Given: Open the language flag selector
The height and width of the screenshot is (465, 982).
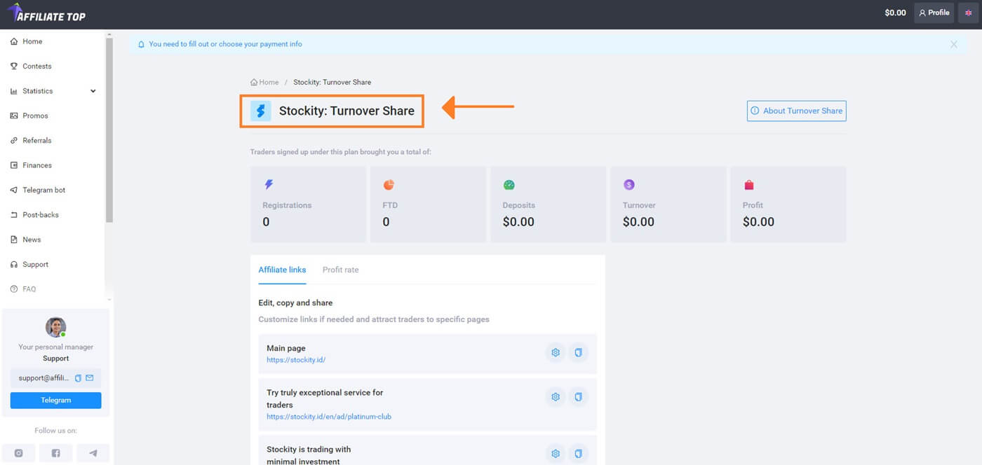Looking at the screenshot, I should tap(968, 13).
